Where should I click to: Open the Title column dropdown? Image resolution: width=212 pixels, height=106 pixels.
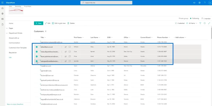point(45,37)
